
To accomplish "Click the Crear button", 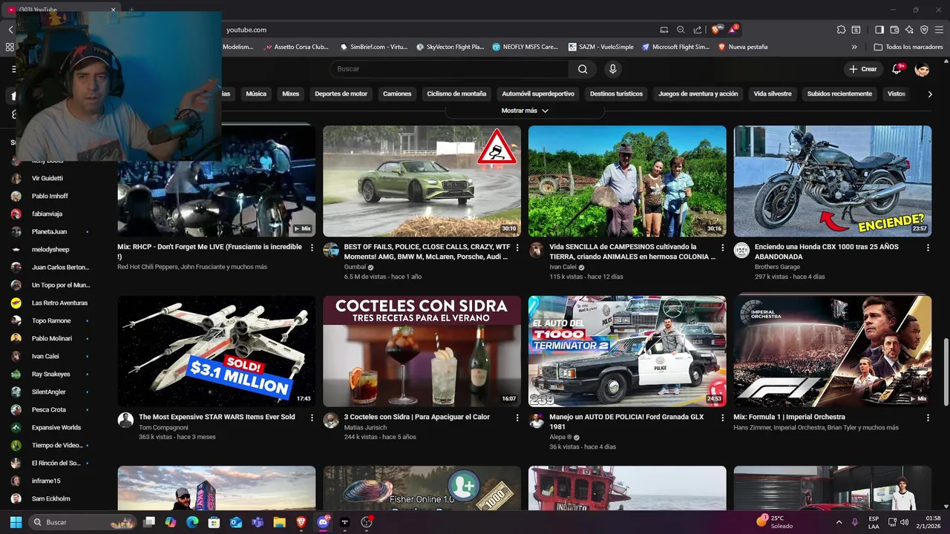I will pyautogui.click(x=863, y=69).
